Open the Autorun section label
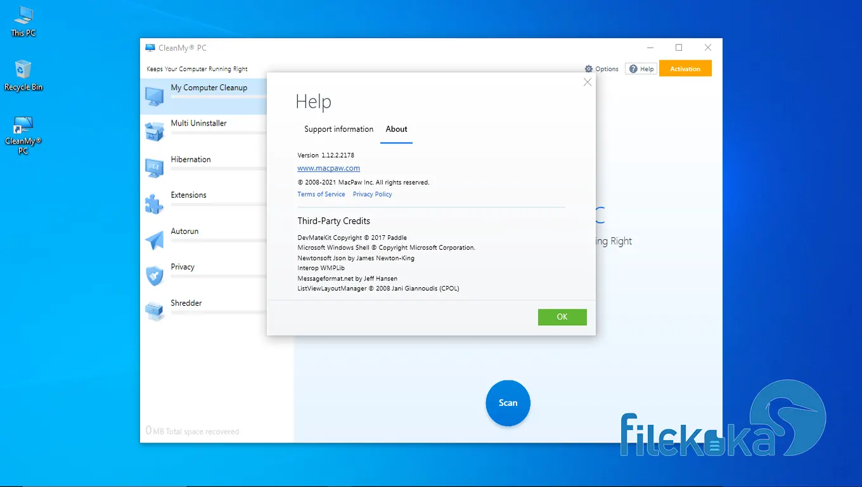 click(x=184, y=231)
